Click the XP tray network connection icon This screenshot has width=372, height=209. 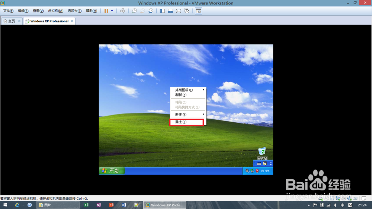pos(252,171)
